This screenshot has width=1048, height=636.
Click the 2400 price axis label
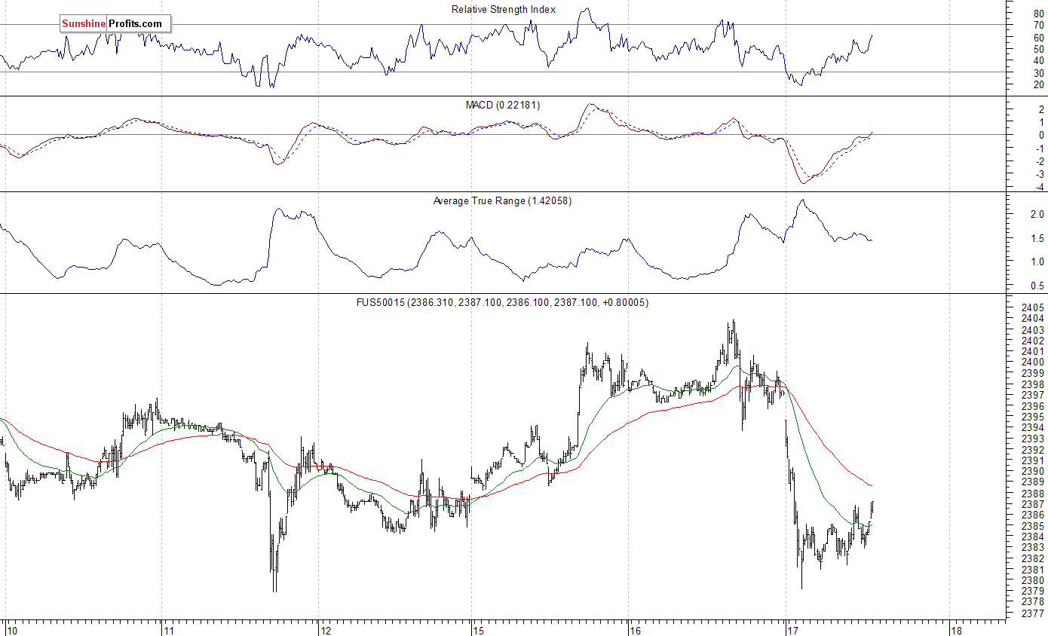(x=1032, y=362)
